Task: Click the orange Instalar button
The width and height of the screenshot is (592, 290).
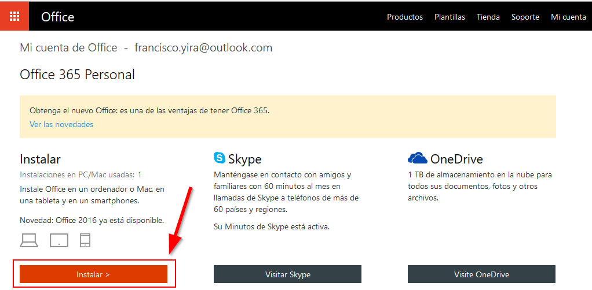Action: 93,274
